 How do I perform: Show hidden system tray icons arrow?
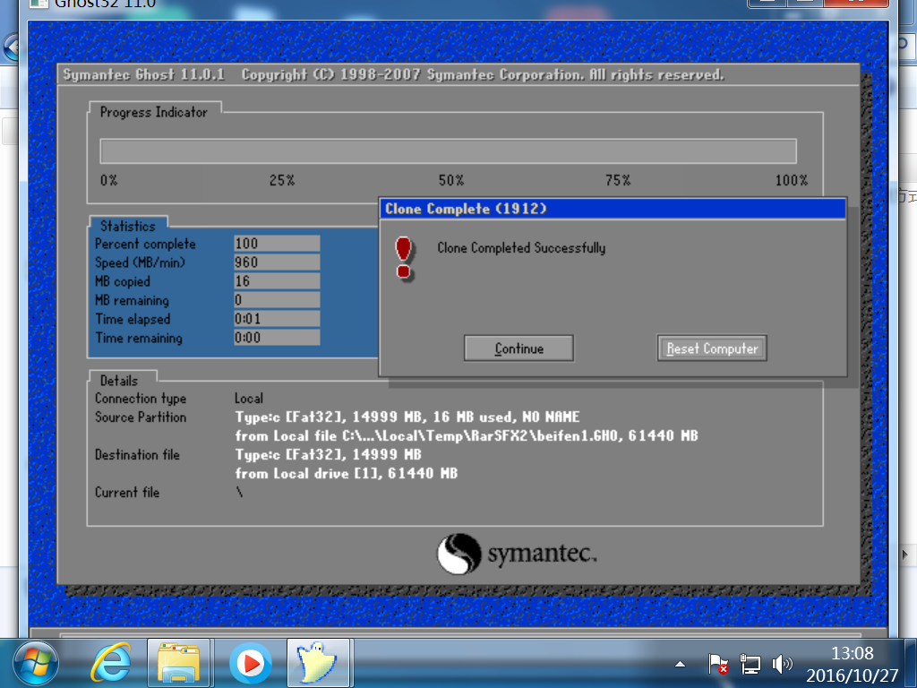[680, 664]
